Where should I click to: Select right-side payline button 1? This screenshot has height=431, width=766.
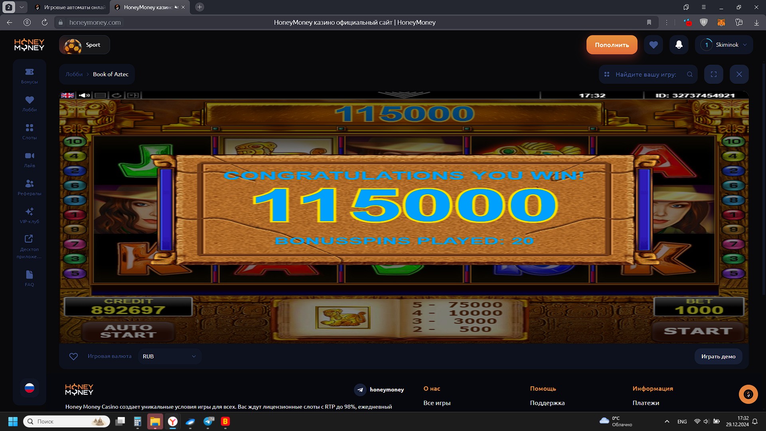point(733,215)
